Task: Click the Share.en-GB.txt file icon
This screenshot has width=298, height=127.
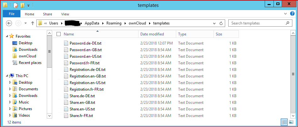Action: 66,103
